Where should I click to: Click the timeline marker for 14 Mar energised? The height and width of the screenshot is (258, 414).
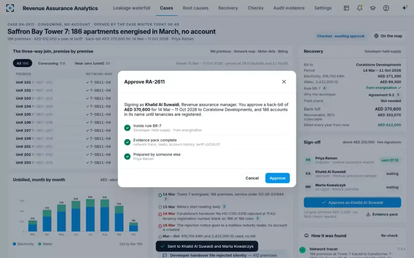[x=160, y=195]
